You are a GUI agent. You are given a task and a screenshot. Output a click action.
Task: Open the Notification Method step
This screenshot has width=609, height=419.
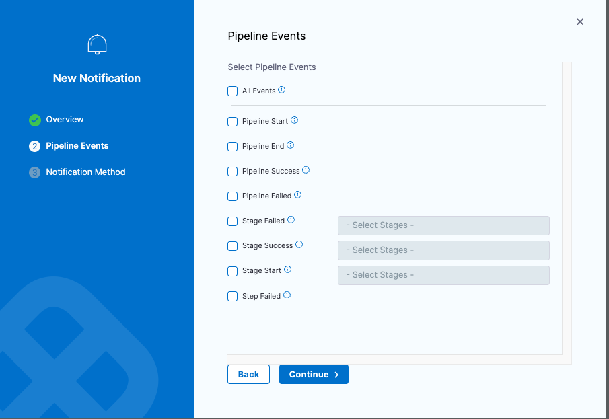(85, 172)
